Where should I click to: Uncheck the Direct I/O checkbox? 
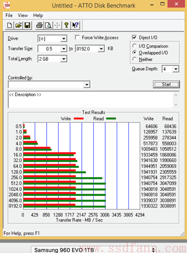134,37
